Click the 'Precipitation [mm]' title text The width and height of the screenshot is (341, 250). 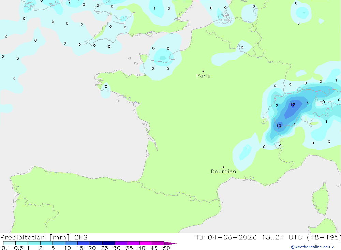click(35, 237)
